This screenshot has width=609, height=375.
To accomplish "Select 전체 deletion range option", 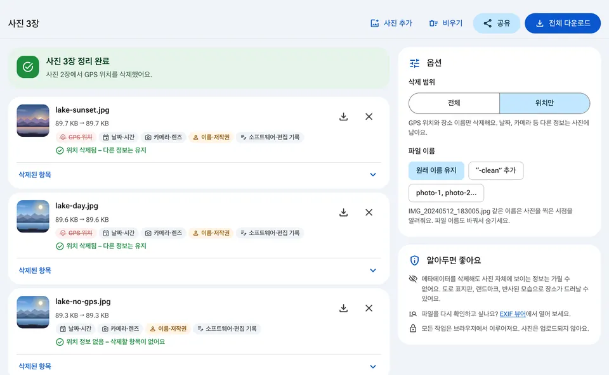I will pos(454,103).
